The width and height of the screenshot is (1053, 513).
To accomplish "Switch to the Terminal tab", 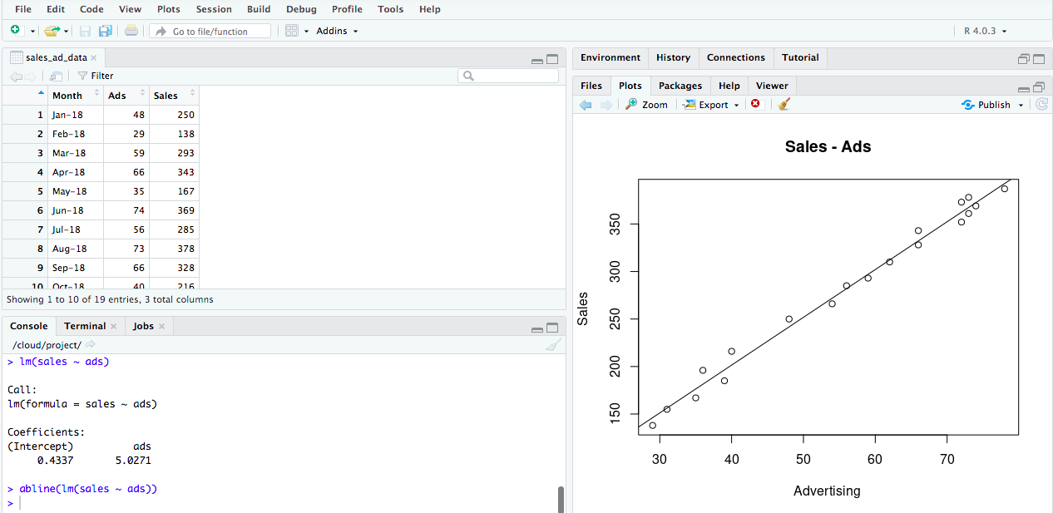I will pos(85,326).
